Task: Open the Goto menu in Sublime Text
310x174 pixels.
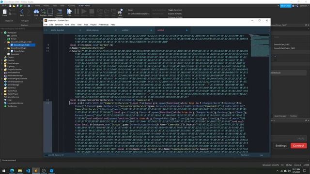Action: pos(79,25)
